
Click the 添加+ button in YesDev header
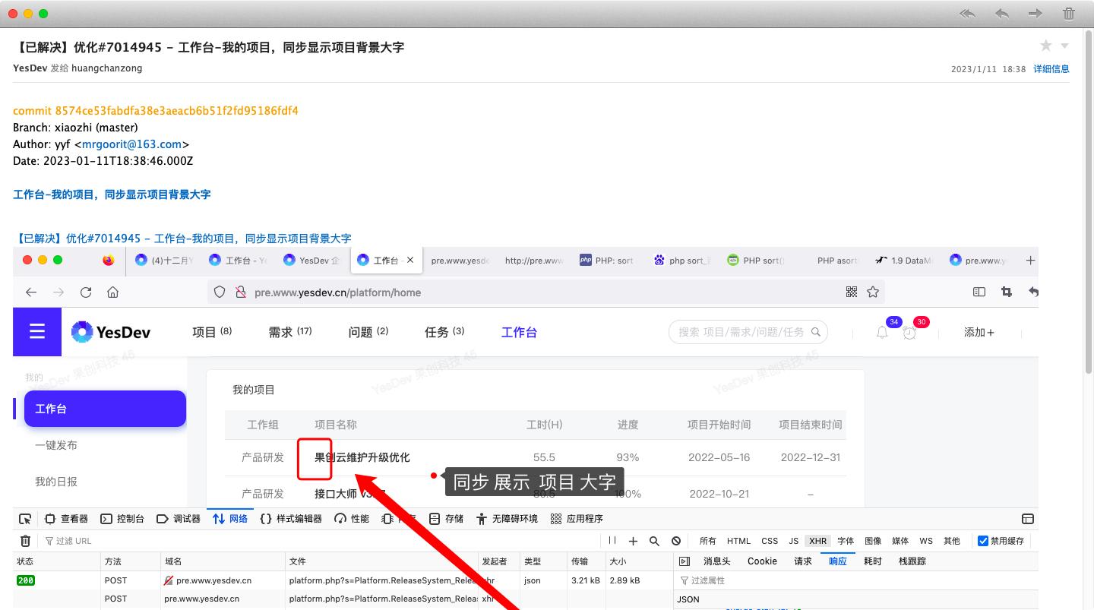pyautogui.click(x=979, y=331)
